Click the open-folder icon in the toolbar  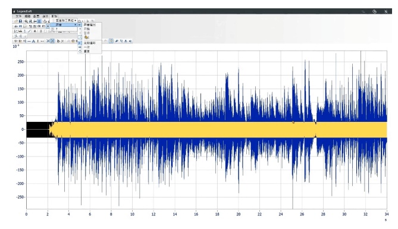pyautogui.click(x=15, y=21)
